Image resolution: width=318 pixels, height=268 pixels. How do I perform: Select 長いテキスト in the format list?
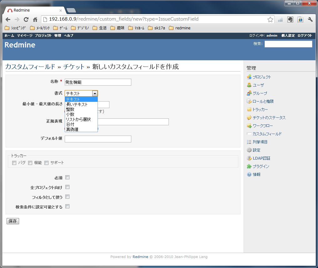pos(81,104)
